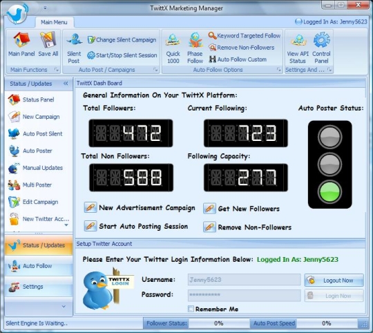Image resolution: width=373 pixels, height=333 pixels.
Task: Open Silent Post from the ribbon
Action: [x=74, y=48]
